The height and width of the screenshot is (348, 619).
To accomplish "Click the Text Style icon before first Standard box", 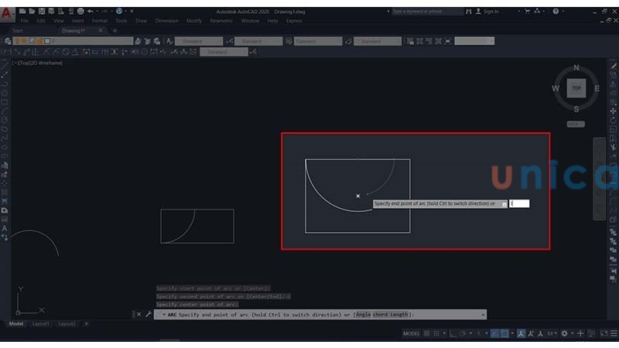I will (x=169, y=41).
